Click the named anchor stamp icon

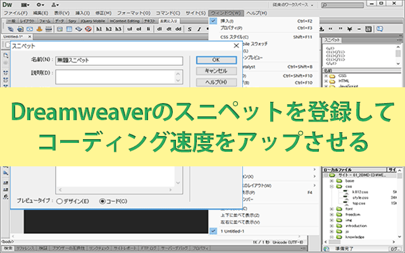click(x=39, y=29)
